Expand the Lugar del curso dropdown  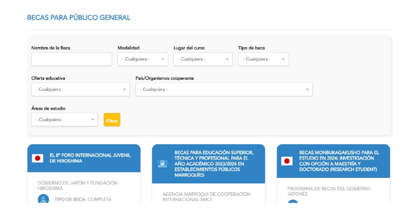pyautogui.click(x=203, y=59)
